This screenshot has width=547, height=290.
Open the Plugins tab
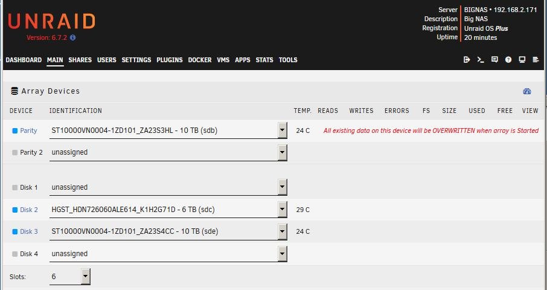170,60
